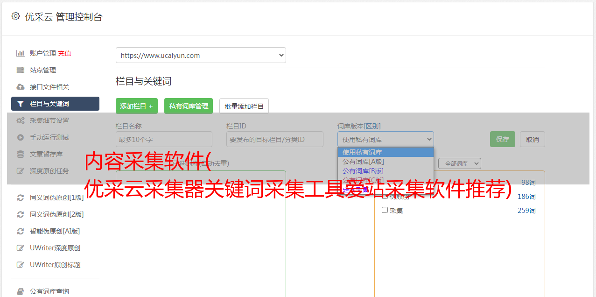Open the 全部词库 filter dropdown
Viewport: 596px width, 297px height.
460,163
